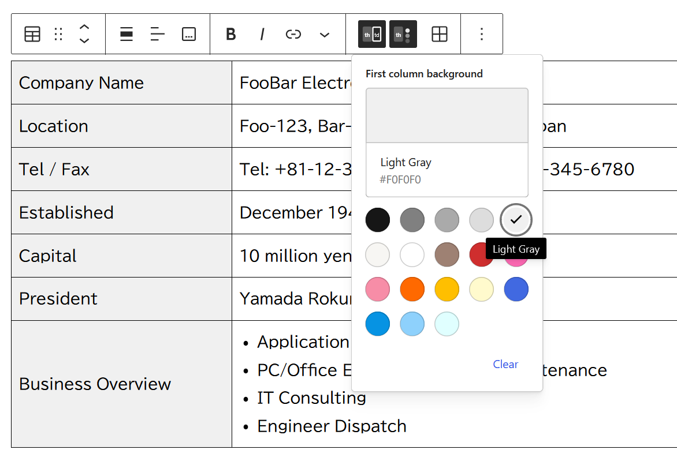Click the 'Established' header cell
Screen dimensions: 677x461
[121, 212]
